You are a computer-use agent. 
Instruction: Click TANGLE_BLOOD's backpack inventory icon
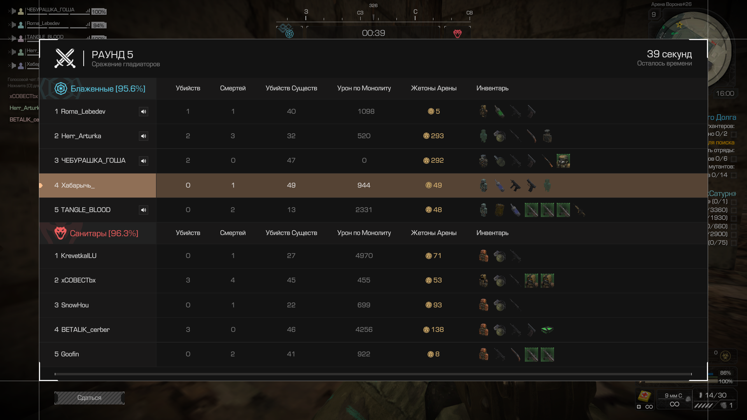[500, 210]
